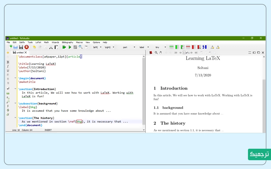
Task: Expand the 'part' sectioning dropdown
Action: point(134,47)
